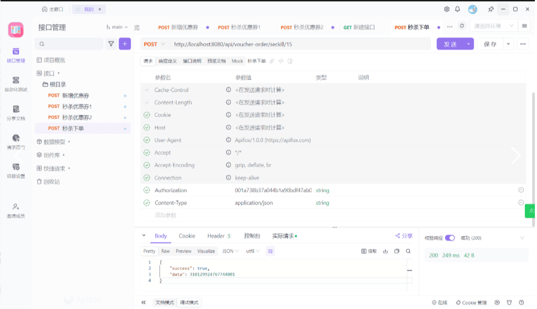This screenshot has width=537, height=309.
Task: Click the purple plus button to add interface
Action: 125,44
